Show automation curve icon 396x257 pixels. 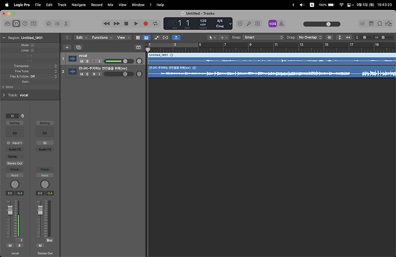click(157, 37)
